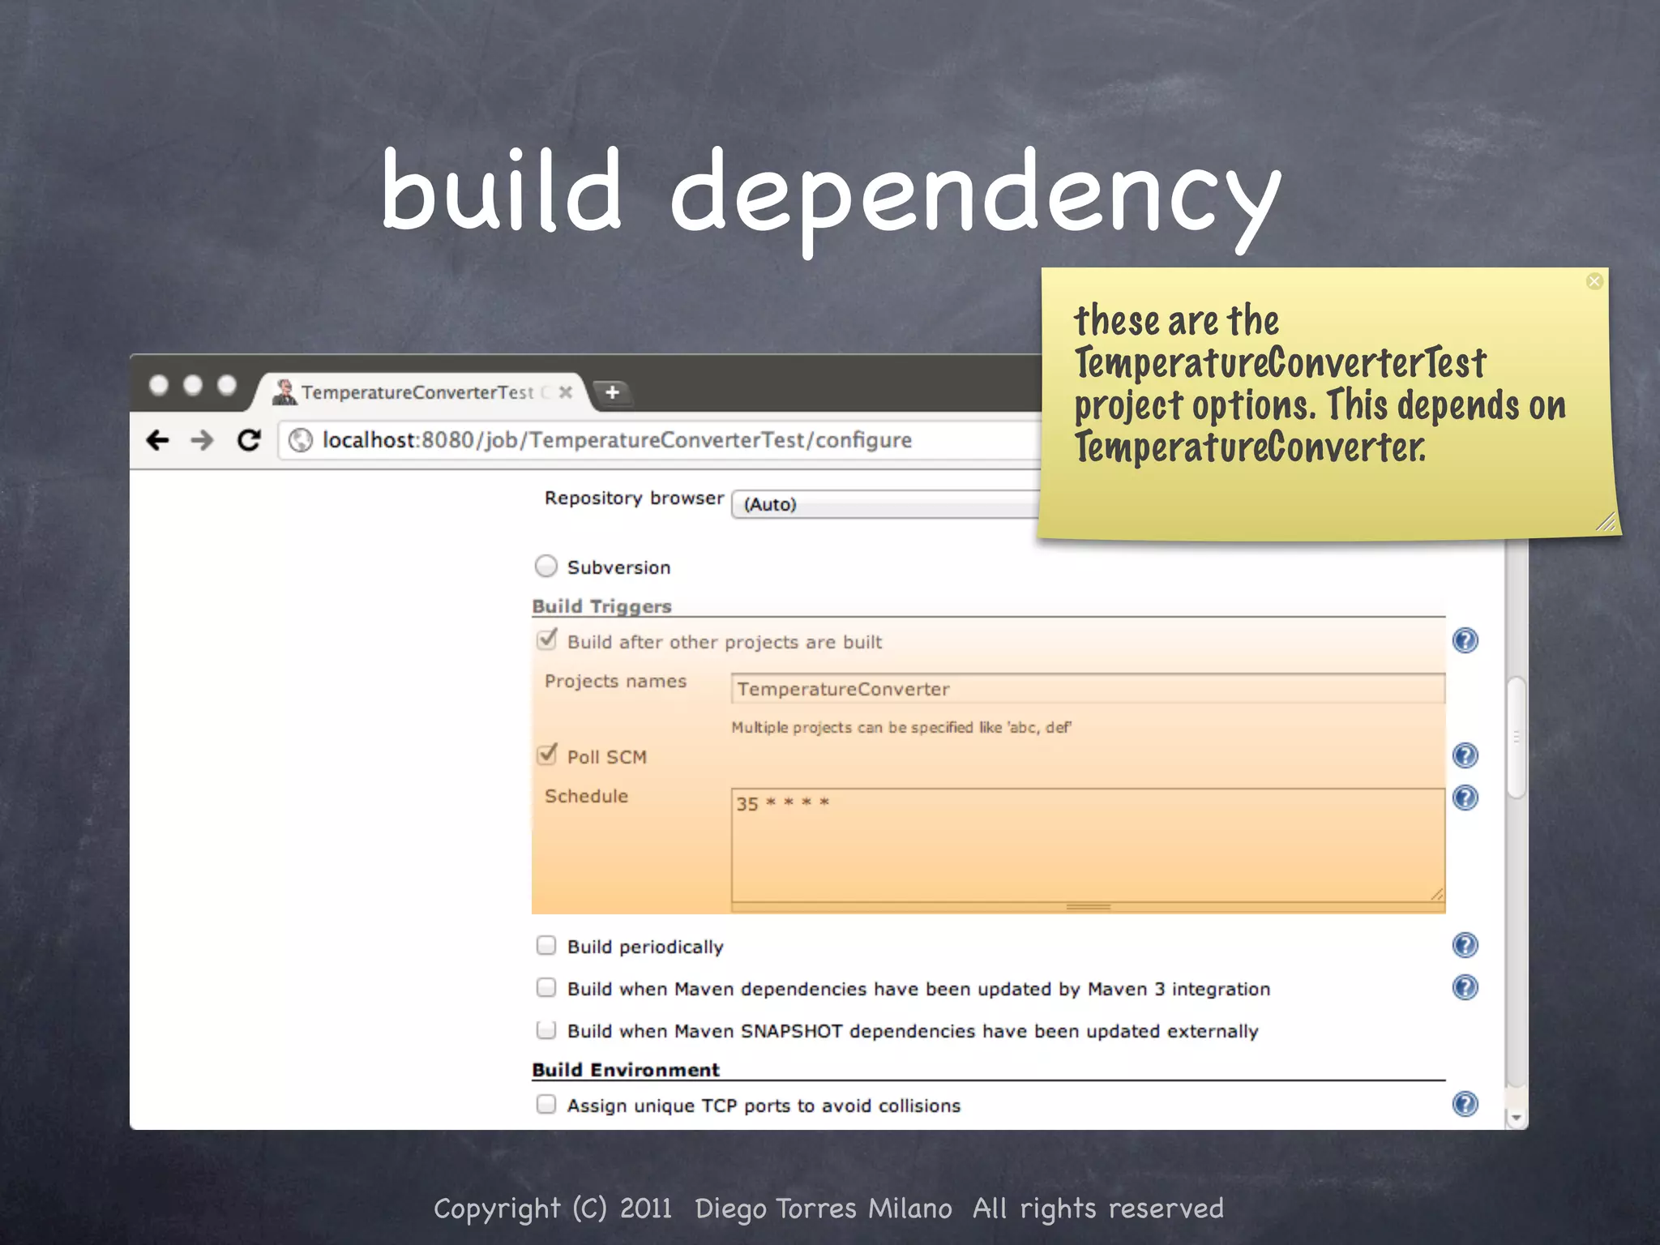Open help for Poll SCM

point(1465,755)
